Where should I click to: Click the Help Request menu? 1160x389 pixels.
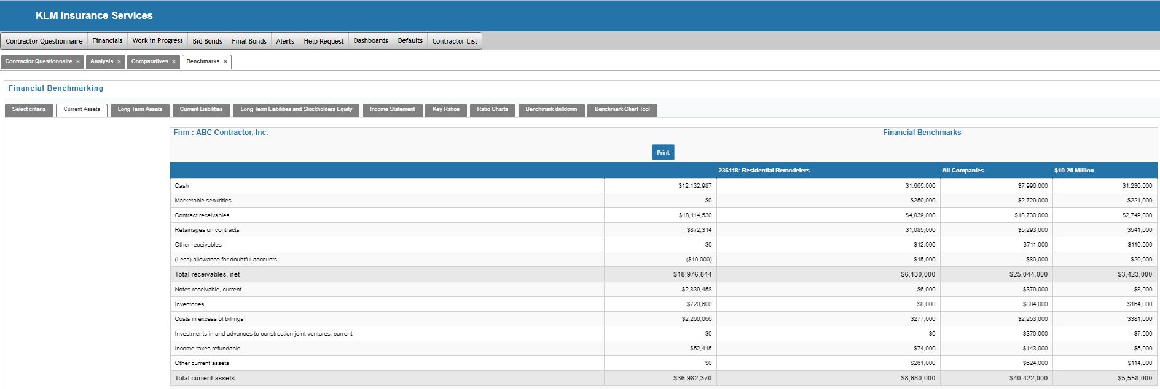(x=324, y=41)
